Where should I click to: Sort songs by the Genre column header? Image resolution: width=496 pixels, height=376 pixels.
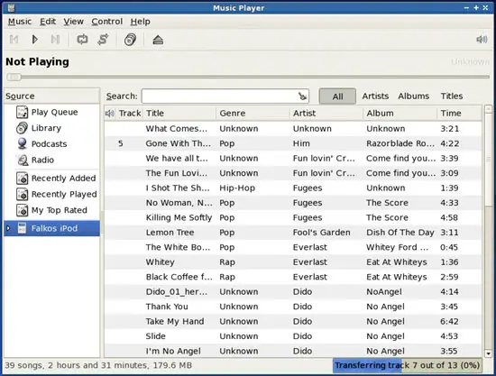click(253, 114)
